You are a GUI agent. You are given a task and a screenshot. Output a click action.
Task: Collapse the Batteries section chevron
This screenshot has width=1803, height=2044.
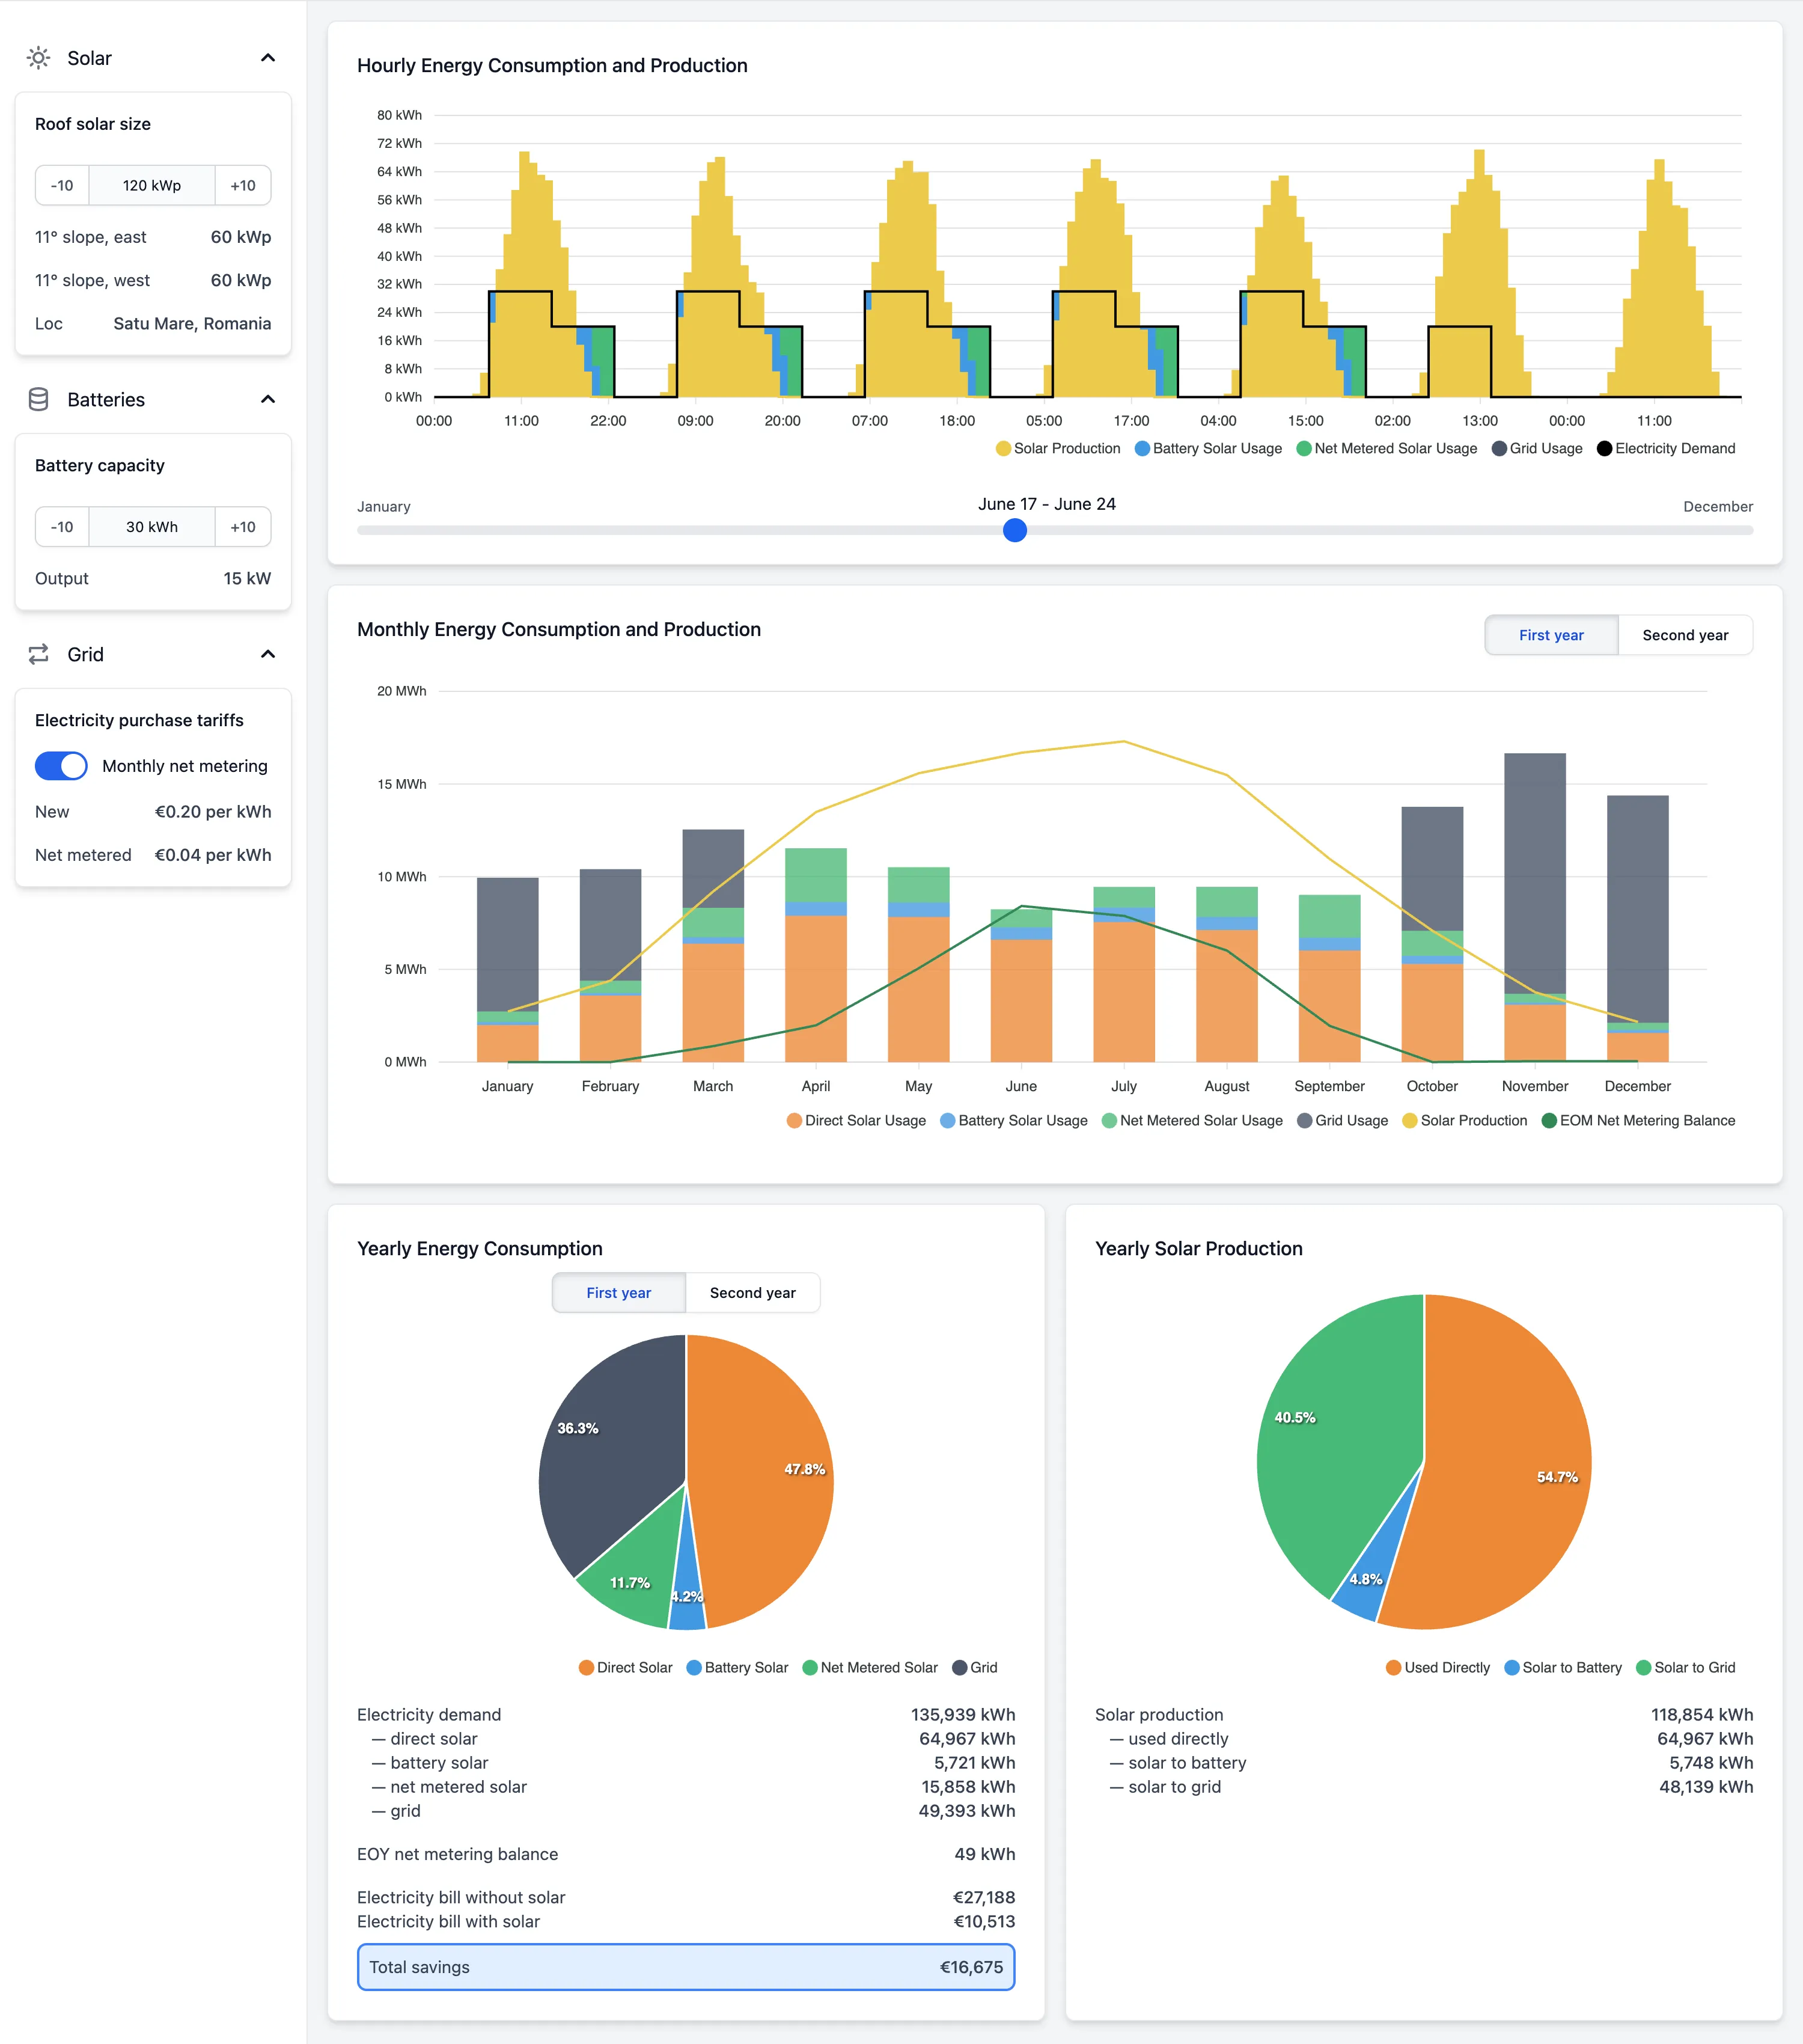(x=268, y=399)
